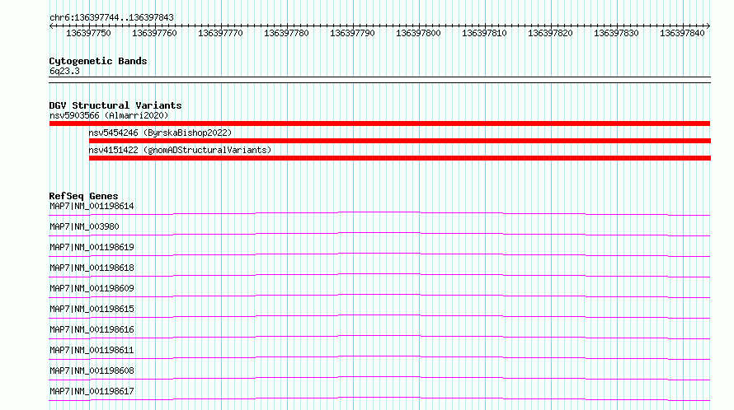
Task: Click ruler position 136397770
Action: pos(220,33)
